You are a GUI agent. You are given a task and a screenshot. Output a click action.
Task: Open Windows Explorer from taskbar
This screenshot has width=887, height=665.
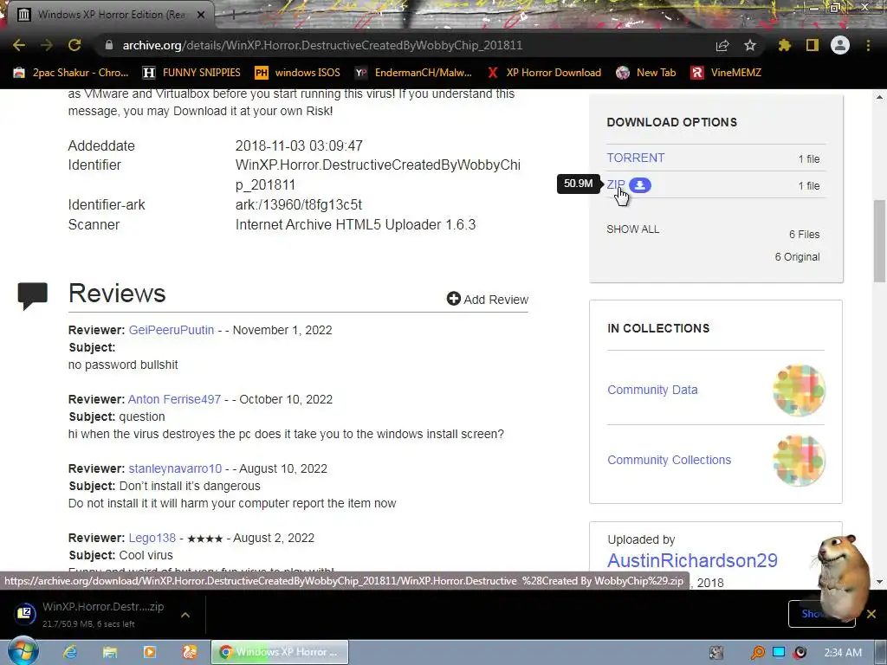point(110,652)
